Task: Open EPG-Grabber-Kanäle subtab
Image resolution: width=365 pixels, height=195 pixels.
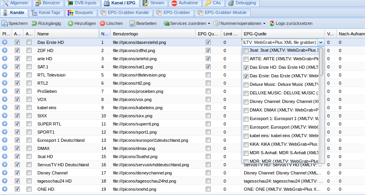Action: click(125, 12)
